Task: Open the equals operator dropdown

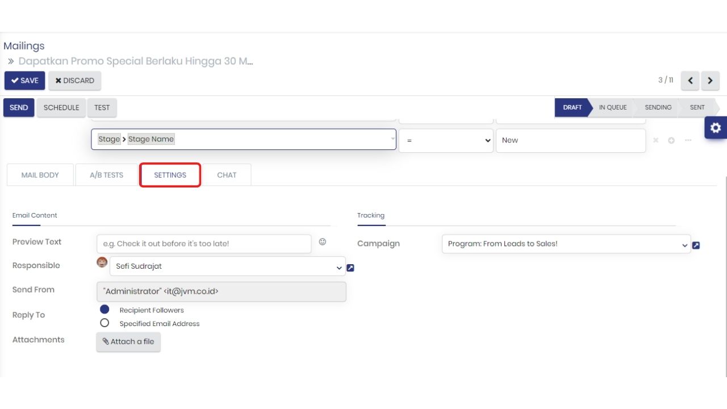Action: click(x=446, y=140)
